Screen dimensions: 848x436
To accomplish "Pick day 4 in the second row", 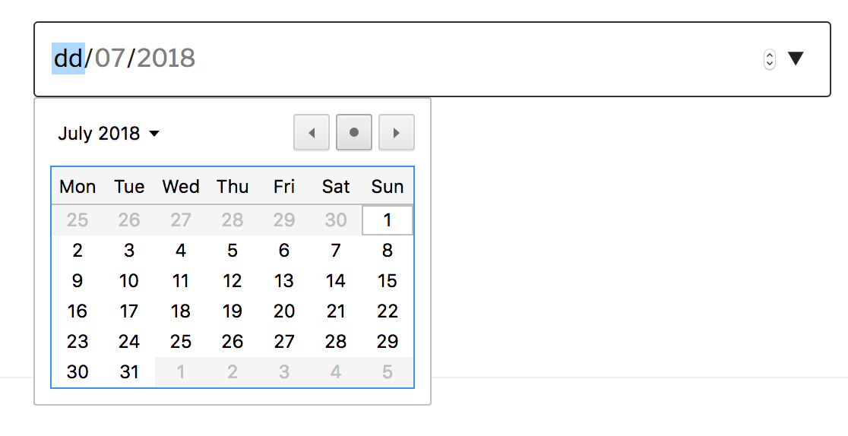I will pyautogui.click(x=181, y=251).
